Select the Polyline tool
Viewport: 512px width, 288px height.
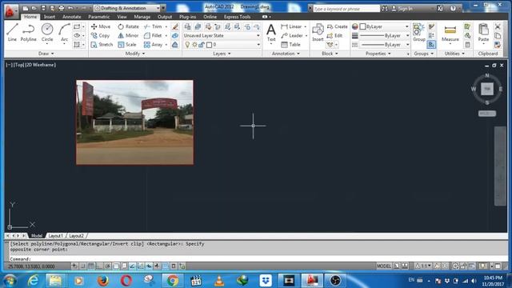coord(29,32)
